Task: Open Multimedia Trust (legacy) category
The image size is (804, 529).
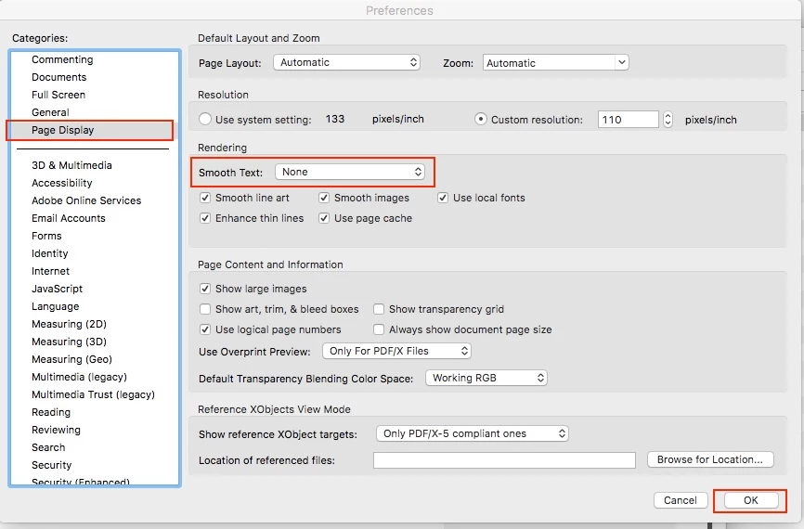Action: pyautogui.click(x=93, y=394)
